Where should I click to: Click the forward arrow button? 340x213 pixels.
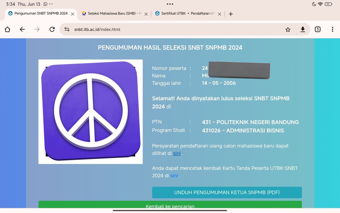coord(37,30)
